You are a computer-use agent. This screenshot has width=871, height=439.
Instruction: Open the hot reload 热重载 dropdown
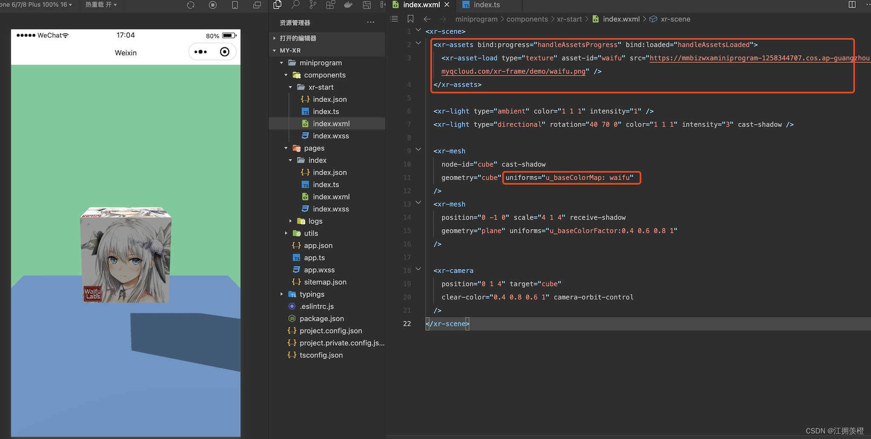101,5
